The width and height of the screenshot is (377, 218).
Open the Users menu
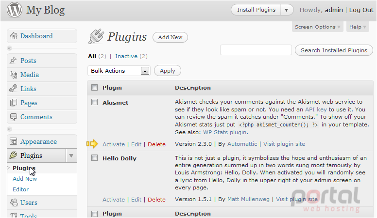click(29, 202)
